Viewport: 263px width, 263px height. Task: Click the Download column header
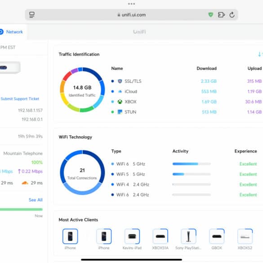coord(206,68)
